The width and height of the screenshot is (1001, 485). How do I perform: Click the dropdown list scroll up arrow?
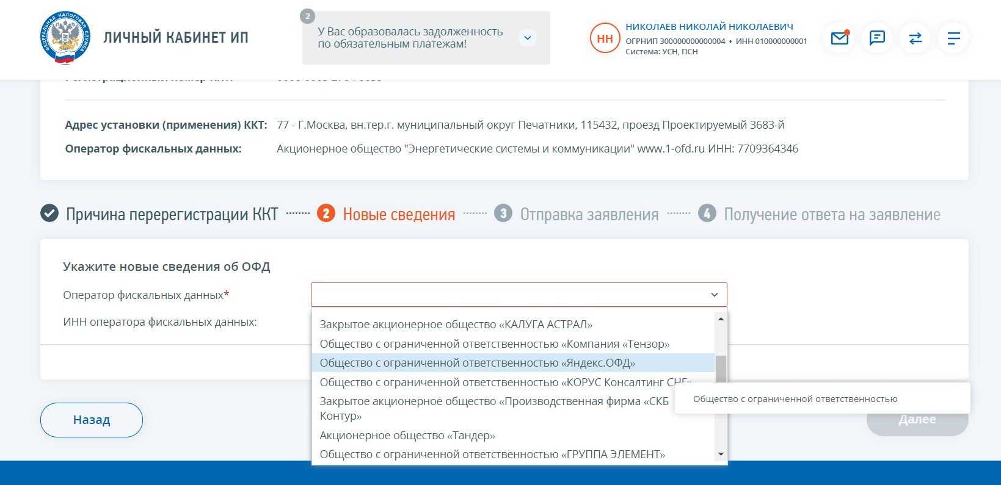point(721,319)
